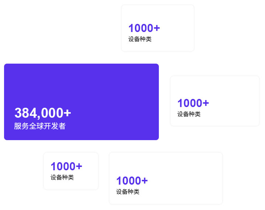Image resolution: width=265 pixels, height=210 pixels.
Task: Click 1000+ in the topmost white card
Action: (144, 28)
